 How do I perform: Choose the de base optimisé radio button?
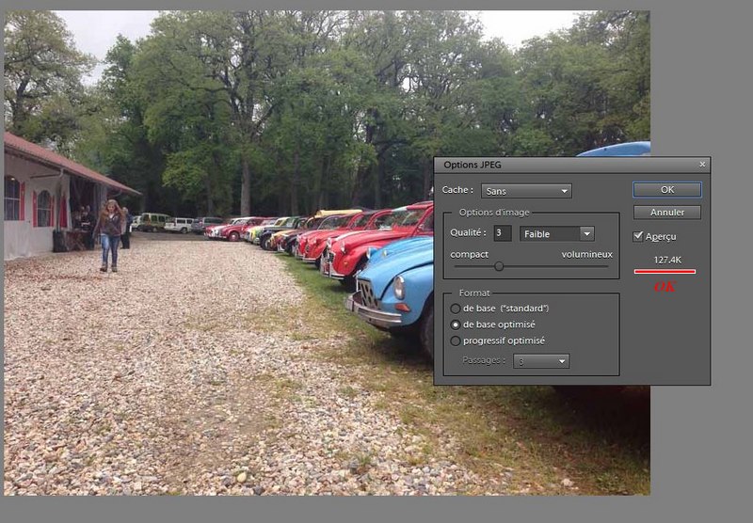click(x=457, y=325)
